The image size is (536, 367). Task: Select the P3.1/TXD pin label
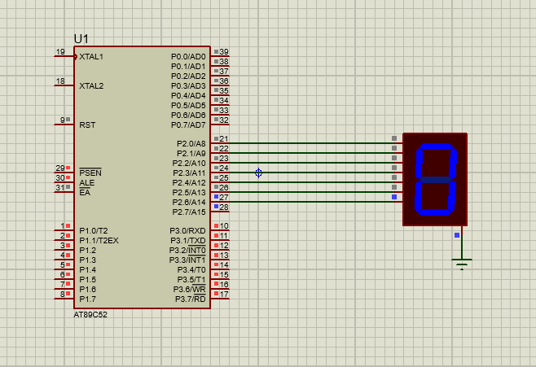[x=188, y=241]
